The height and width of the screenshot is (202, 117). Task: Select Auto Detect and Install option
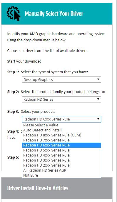point(61,130)
